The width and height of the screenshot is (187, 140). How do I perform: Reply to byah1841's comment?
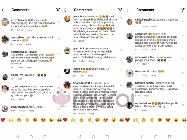[92, 61]
